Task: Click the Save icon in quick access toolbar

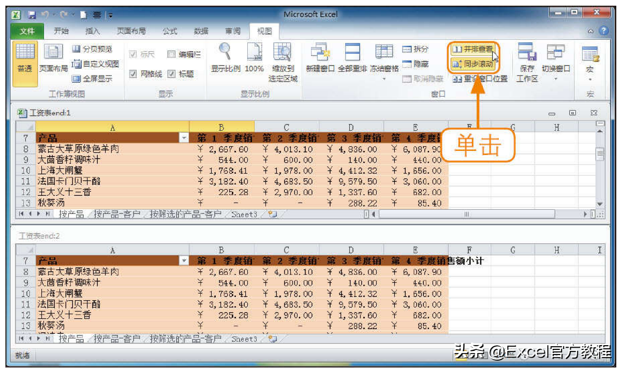Action: 32,14
